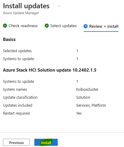Click the green checkmark beside Select updates
Viewport: 124px width, 147px height.
[x=47, y=26]
